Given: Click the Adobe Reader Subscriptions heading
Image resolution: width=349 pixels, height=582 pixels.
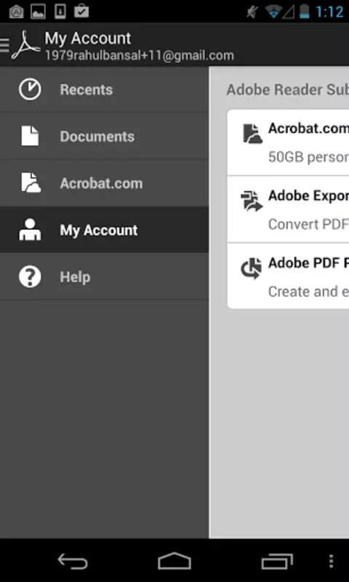Looking at the screenshot, I should [x=287, y=89].
